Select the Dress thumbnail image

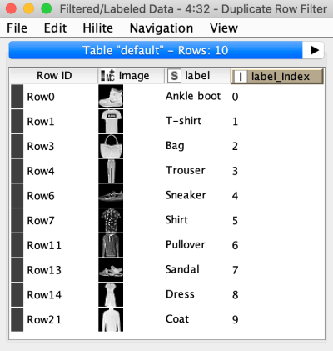point(111,294)
